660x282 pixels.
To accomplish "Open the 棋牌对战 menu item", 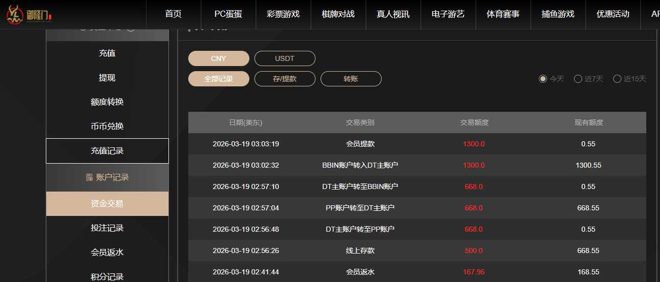I will tap(338, 14).
